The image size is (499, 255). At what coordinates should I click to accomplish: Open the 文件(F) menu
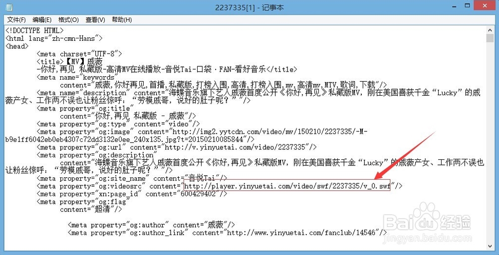16,20
